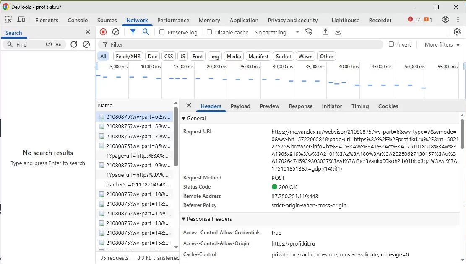This screenshot has height=264, width=466.
Task: Tick the Invert filter checkbox
Action: pyautogui.click(x=391, y=44)
